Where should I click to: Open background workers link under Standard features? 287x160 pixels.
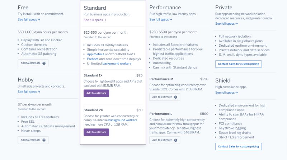coord(117,63)
